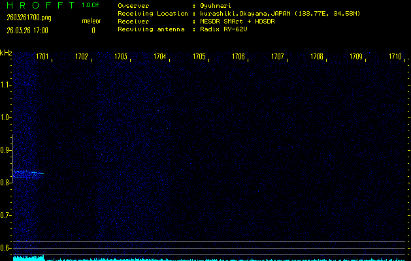Click the file name 2603261700.png
This screenshot has height=261, width=411.
(x=29, y=18)
